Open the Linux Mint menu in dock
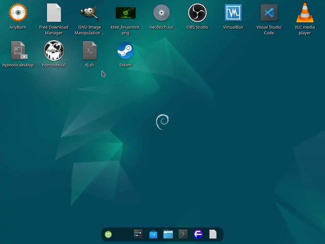The image size is (325, 244). click(x=108, y=234)
